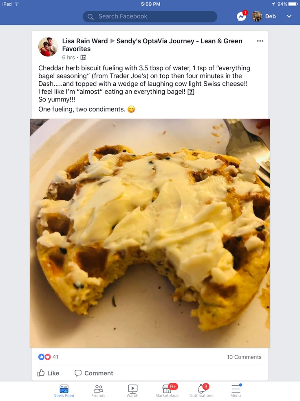This screenshot has width=300, height=401.
Task: Click the group privacy icon beside 6 hrs
Action: [83, 58]
